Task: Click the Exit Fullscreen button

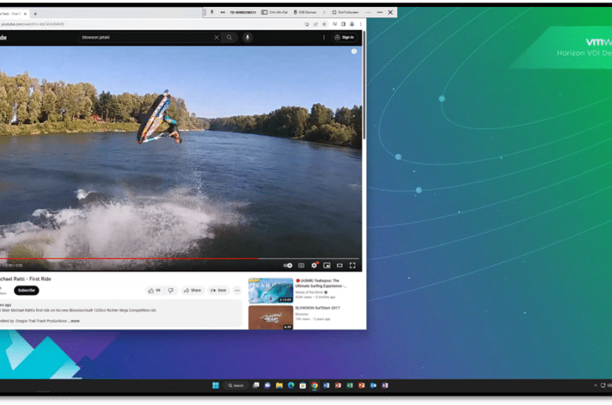Action: pyautogui.click(x=345, y=12)
